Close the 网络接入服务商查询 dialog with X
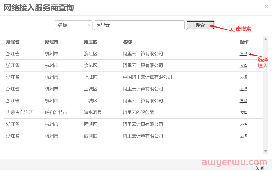The width and height of the screenshot is (272, 170). pos(266,7)
